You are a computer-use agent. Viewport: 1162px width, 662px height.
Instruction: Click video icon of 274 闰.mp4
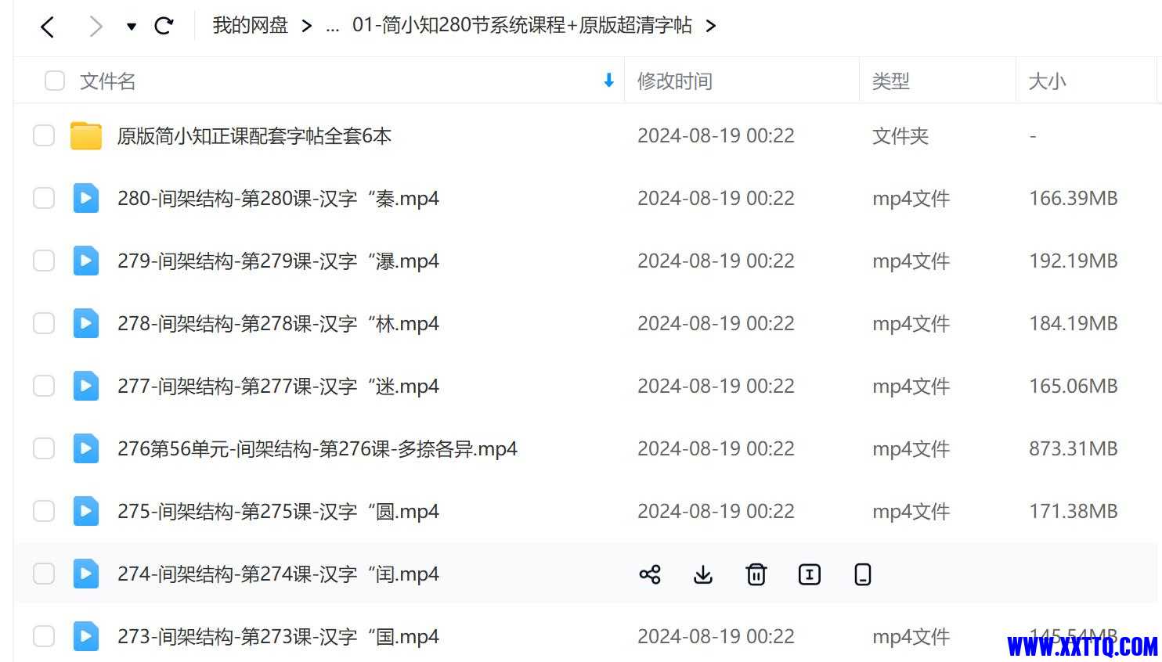click(86, 574)
